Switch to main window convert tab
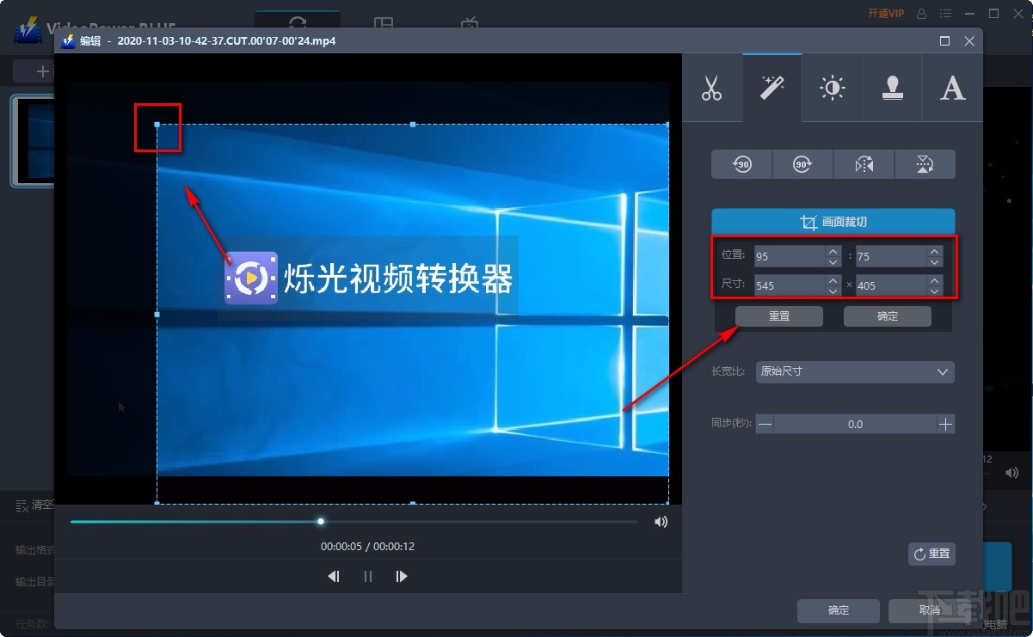The image size is (1033, 637). (x=298, y=24)
